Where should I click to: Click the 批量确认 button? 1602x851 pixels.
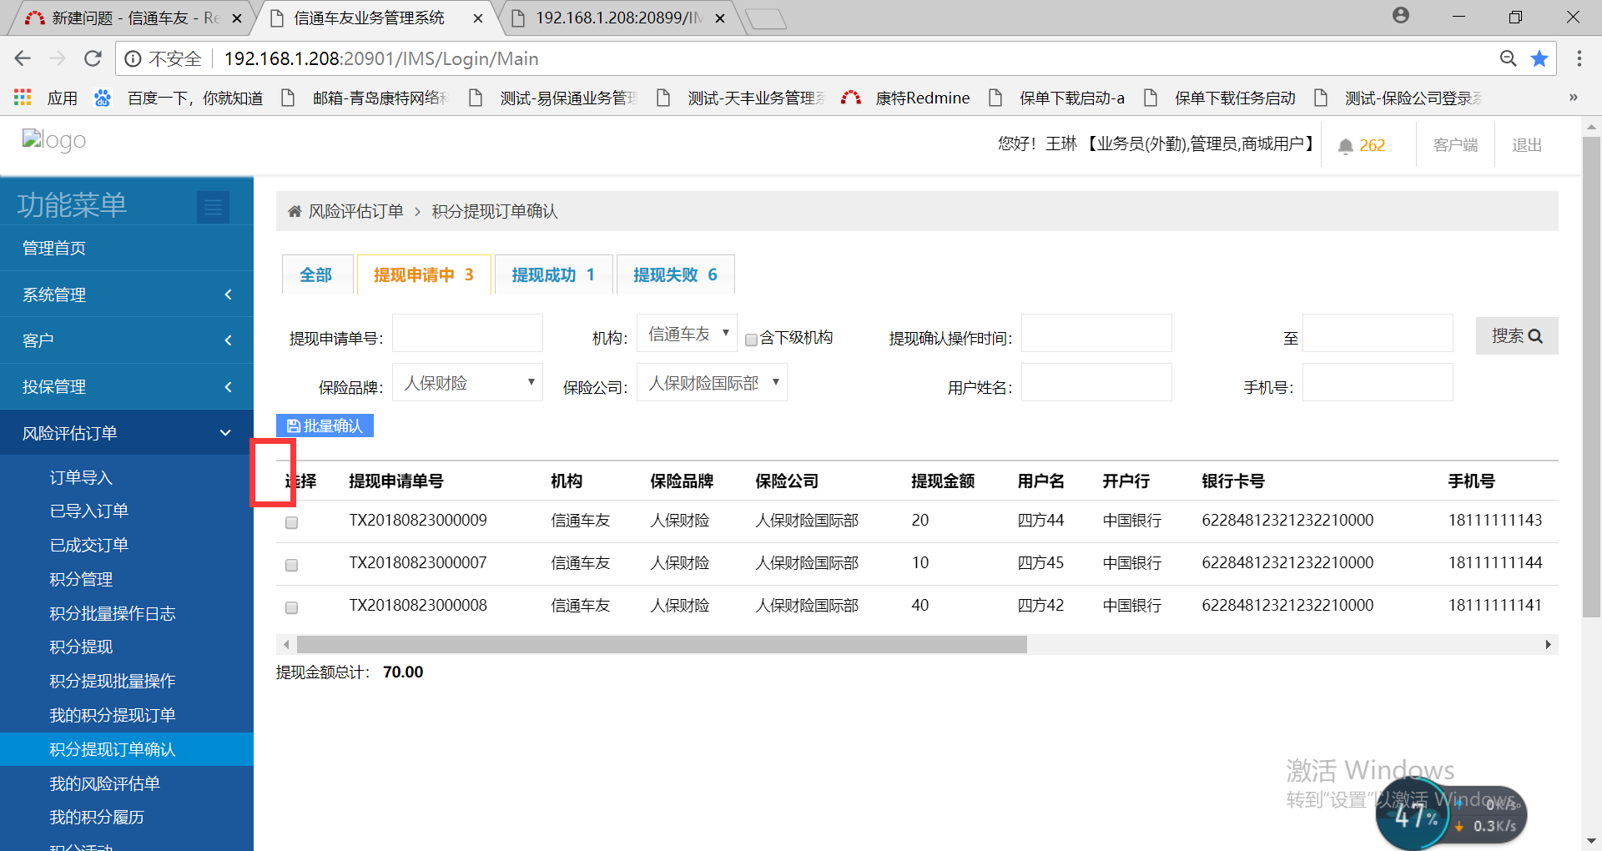tap(325, 425)
